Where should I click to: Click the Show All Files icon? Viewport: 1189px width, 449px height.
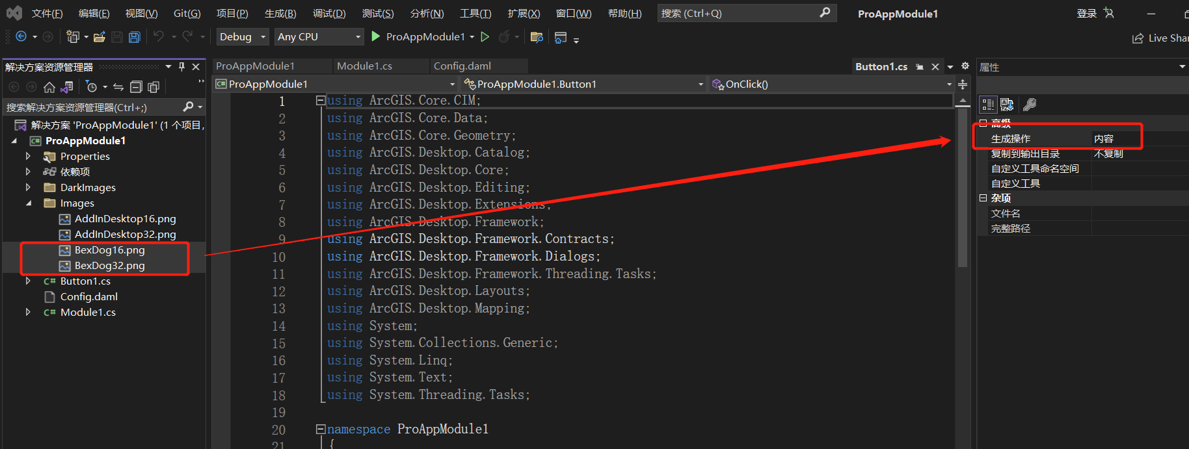[154, 87]
